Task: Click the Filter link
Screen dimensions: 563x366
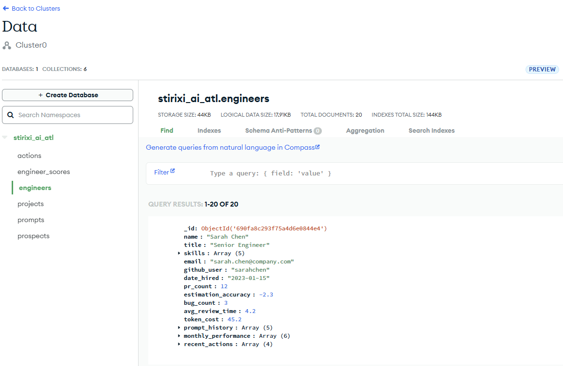Action: tap(161, 172)
